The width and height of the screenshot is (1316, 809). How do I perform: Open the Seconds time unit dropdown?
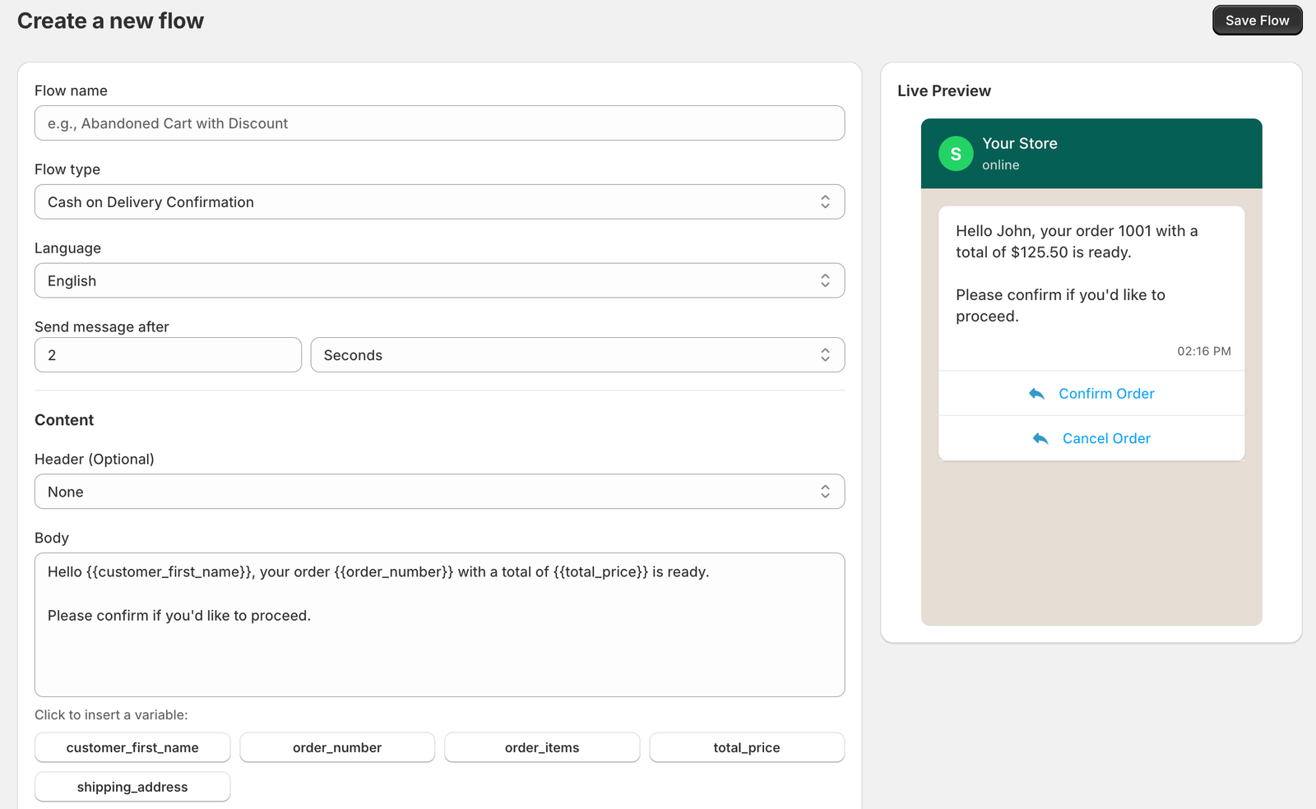[577, 354]
